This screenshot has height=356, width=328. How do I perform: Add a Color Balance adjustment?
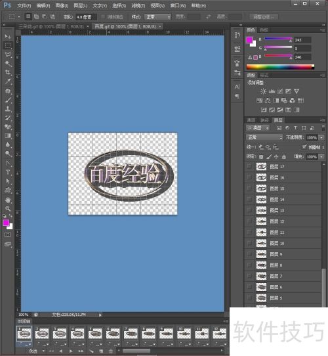click(268, 100)
